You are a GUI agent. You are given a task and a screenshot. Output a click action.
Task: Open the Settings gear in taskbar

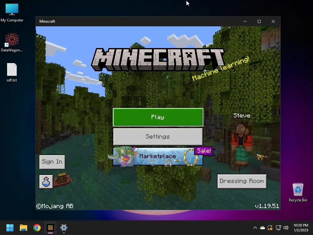64,228
